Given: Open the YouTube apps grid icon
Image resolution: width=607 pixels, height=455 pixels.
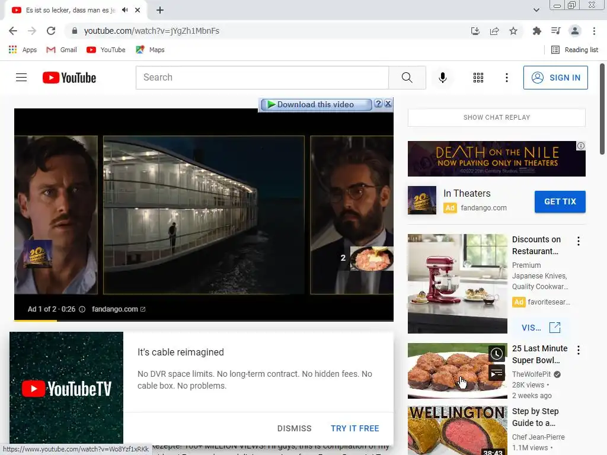Looking at the screenshot, I should pyautogui.click(x=478, y=78).
